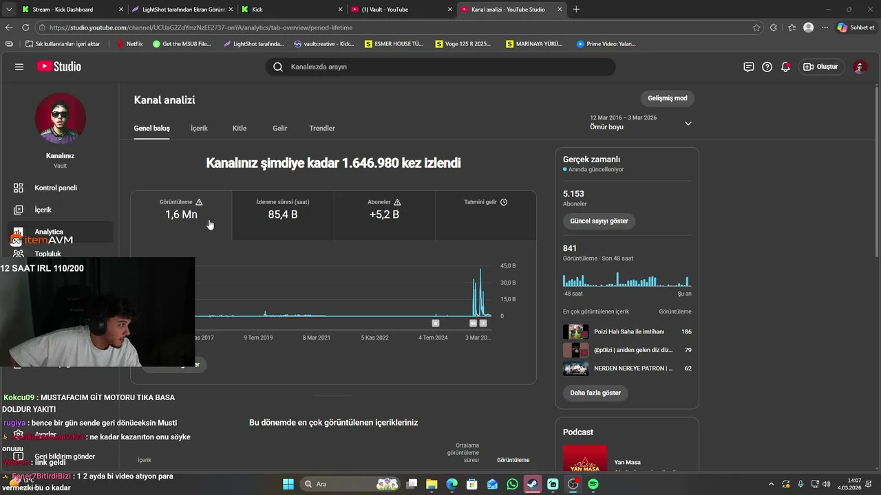Click the @p0izi aniden gelen diz video thumbnail
This screenshot has height=495, width=881.
click(x=575, y=350)
